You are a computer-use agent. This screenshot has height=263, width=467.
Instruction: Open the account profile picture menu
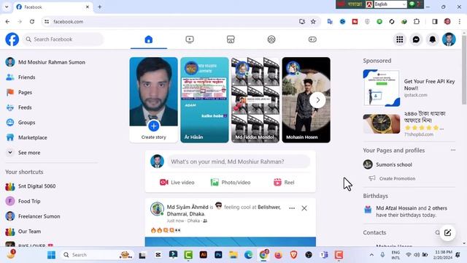449,39
